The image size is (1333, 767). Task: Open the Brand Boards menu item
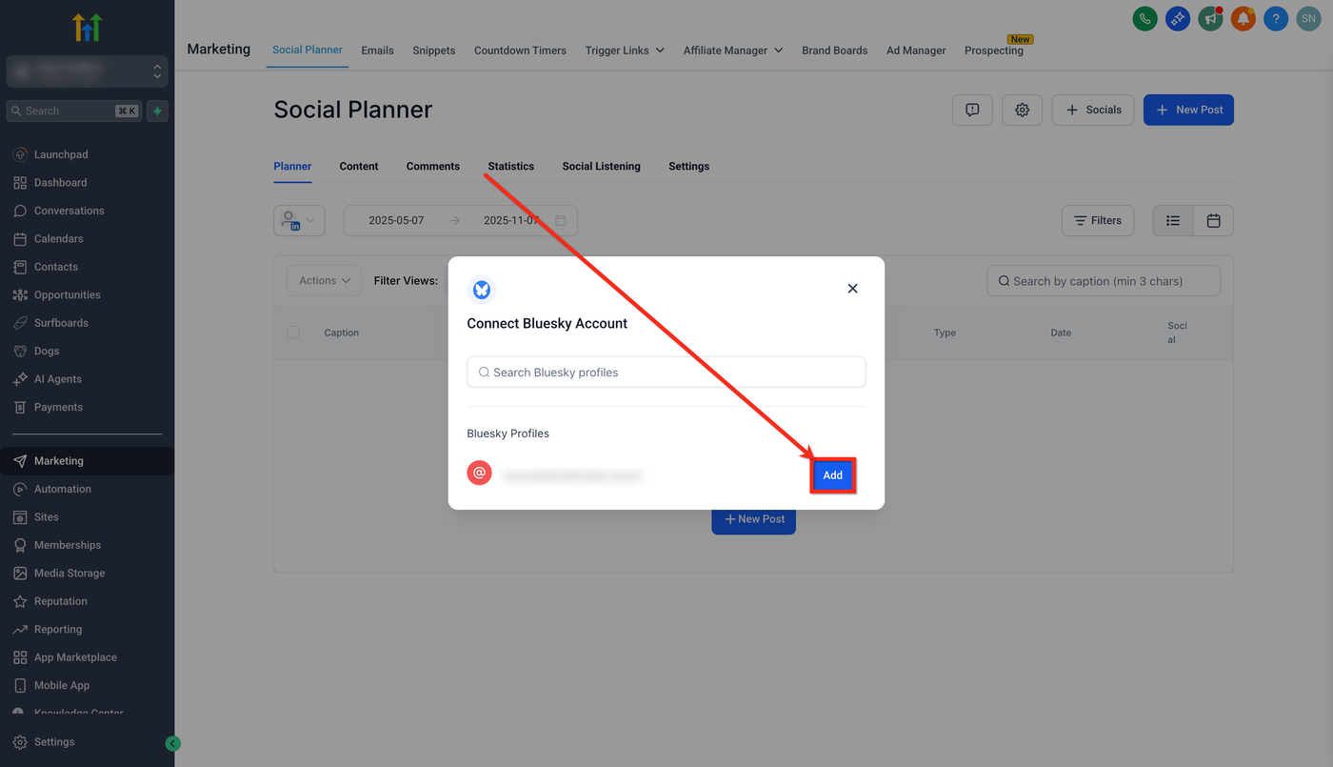tap(835, 50)
